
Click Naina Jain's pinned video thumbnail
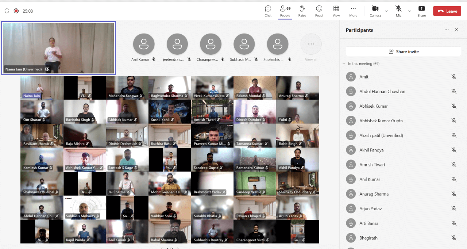[x=58, y=48]
